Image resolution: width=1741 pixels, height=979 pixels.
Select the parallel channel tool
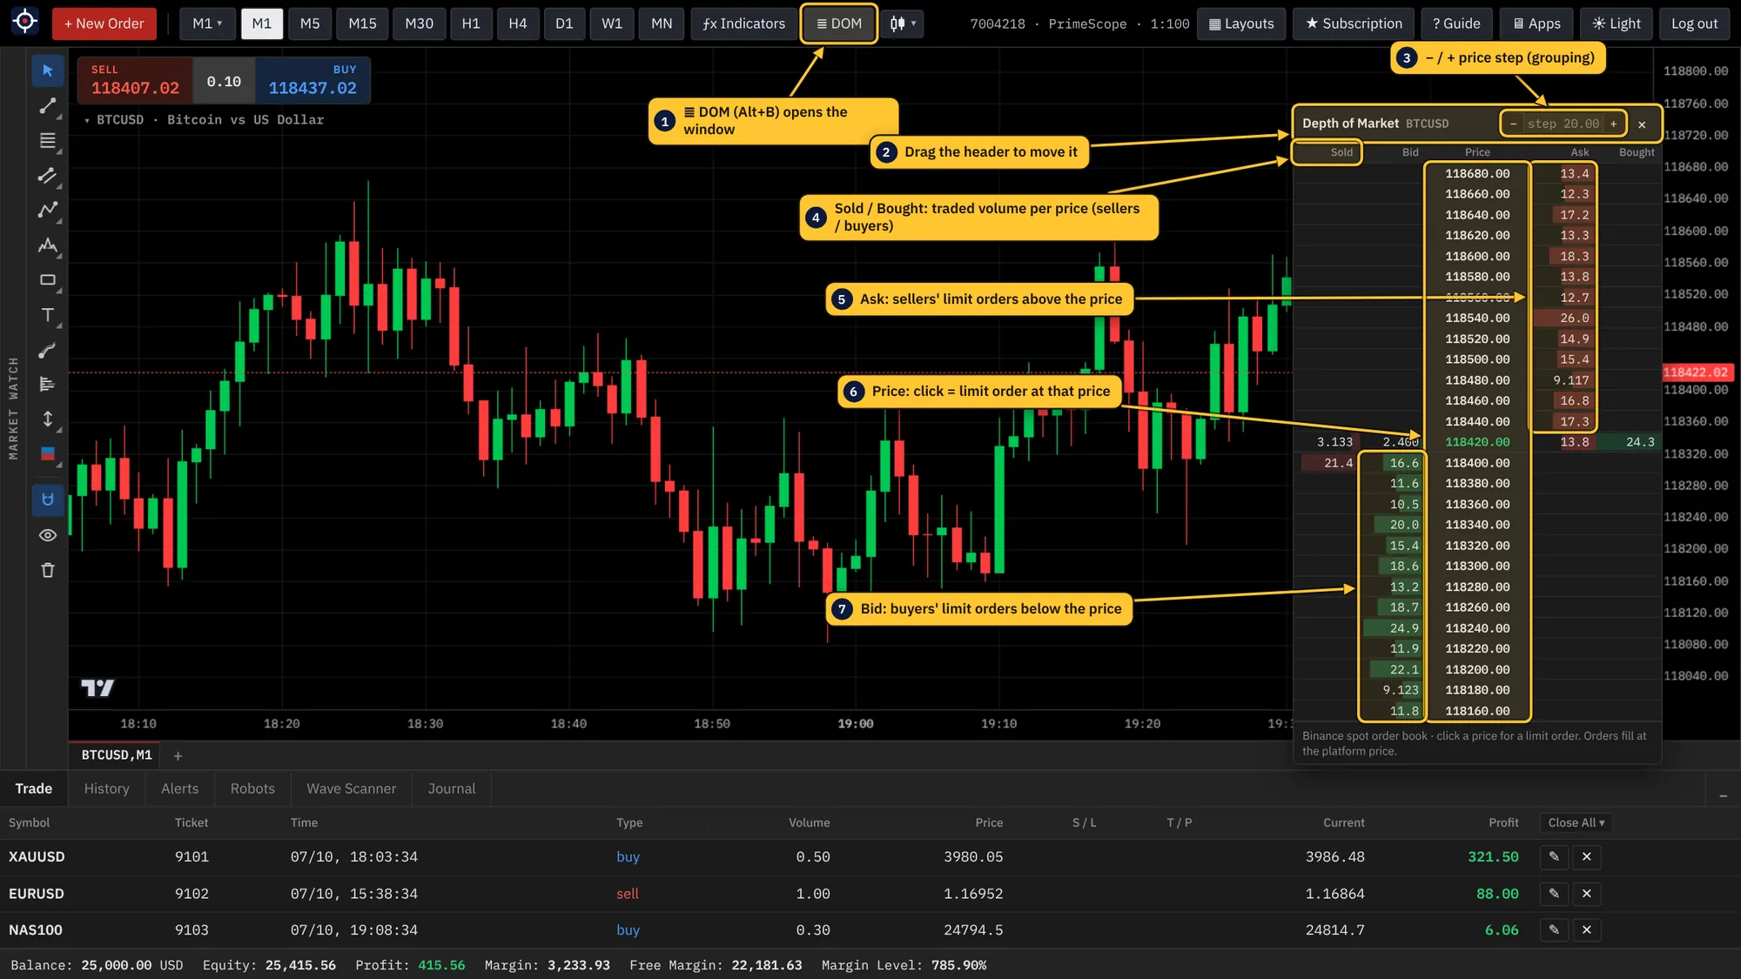(48, 175)
